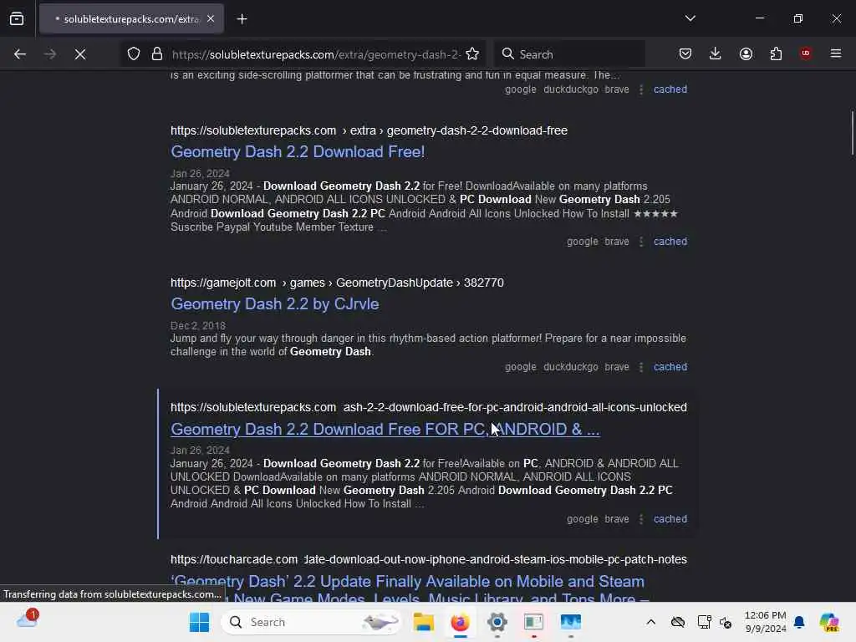The image size is (856, 642).
Task: Bookmark this page with star icon
Action: pyautogui.click(x=473, y=54)
